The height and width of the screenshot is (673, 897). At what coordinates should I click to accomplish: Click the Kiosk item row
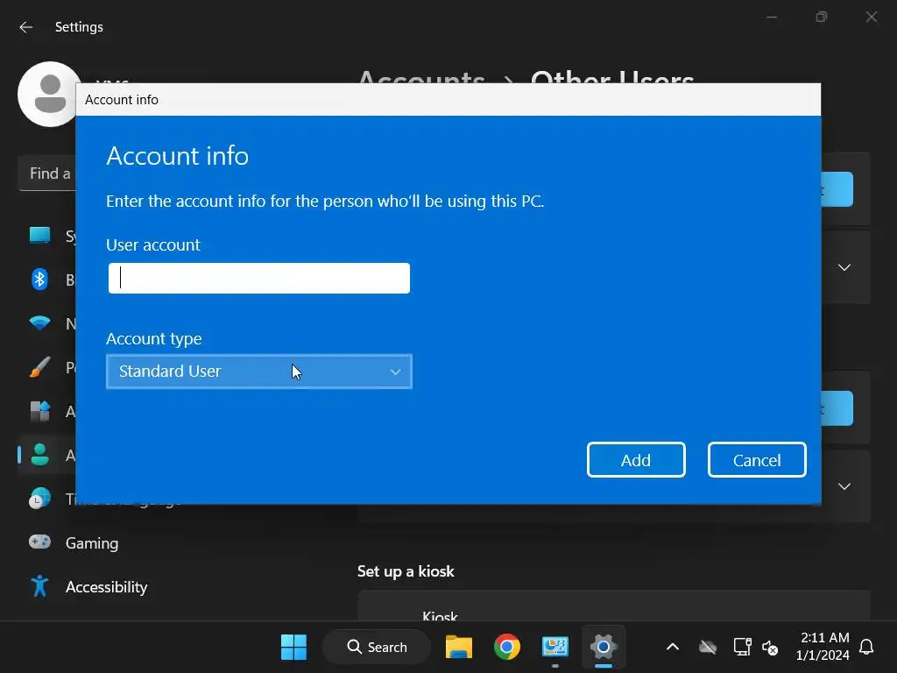pos(614,606)
